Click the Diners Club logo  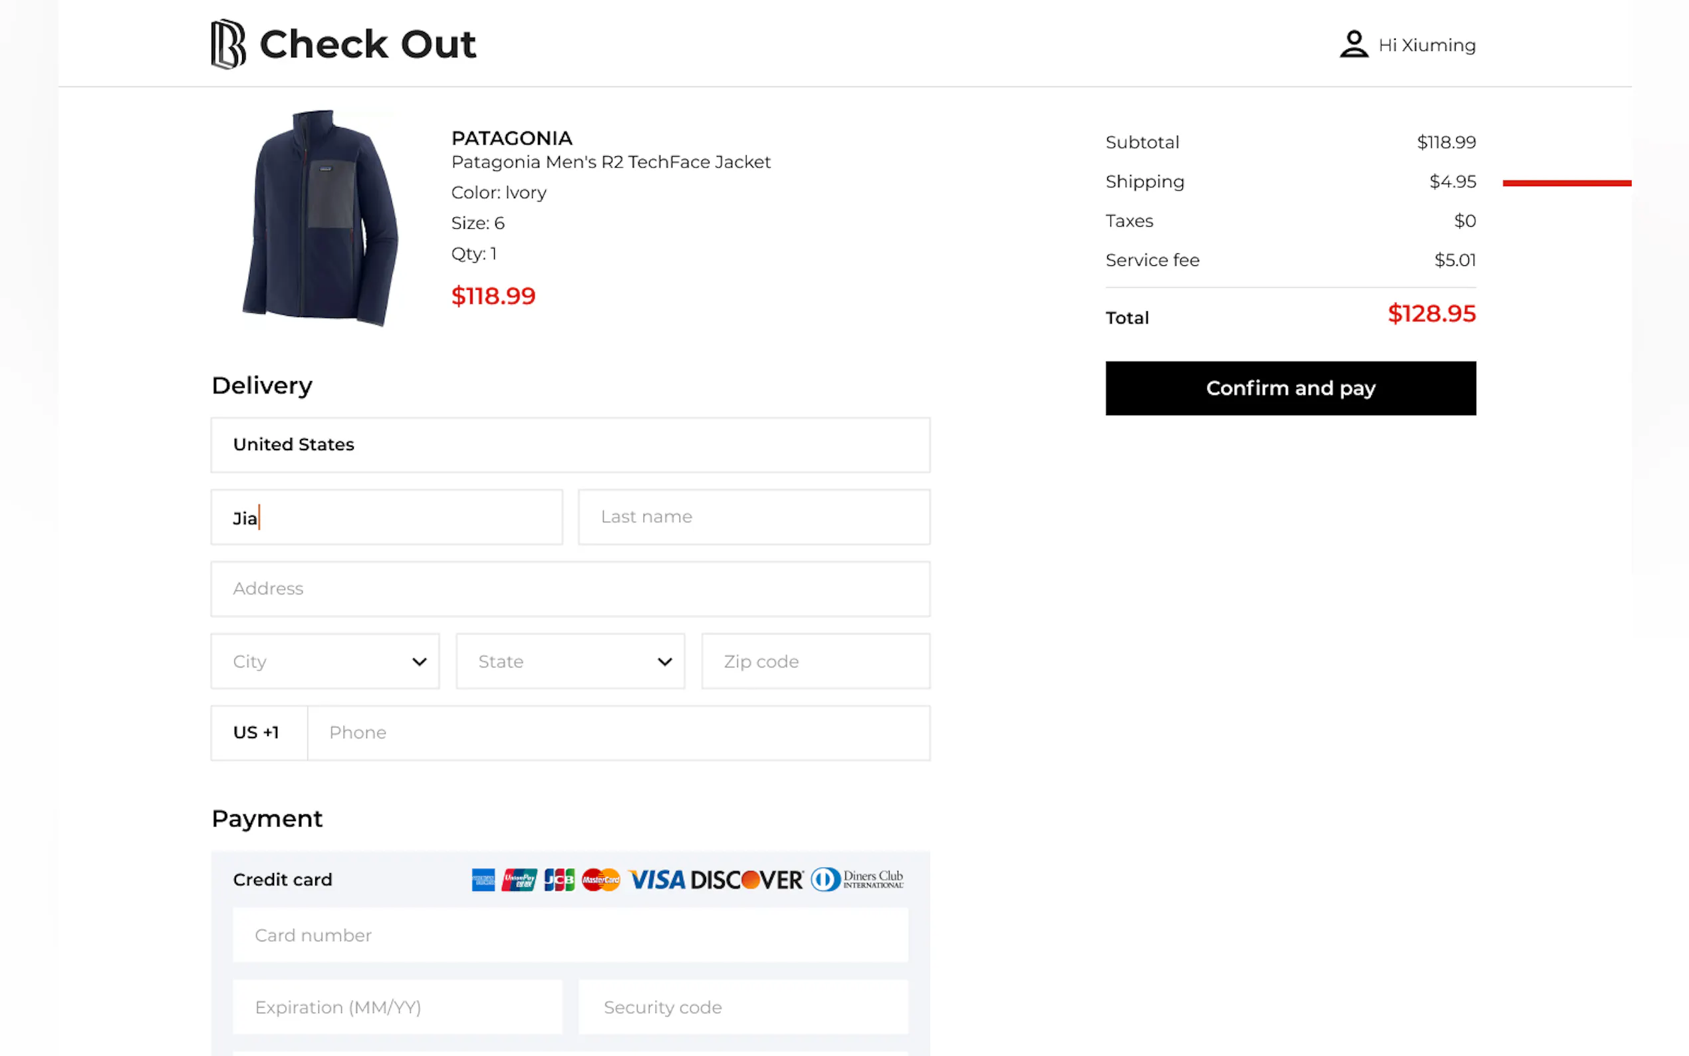857,879
